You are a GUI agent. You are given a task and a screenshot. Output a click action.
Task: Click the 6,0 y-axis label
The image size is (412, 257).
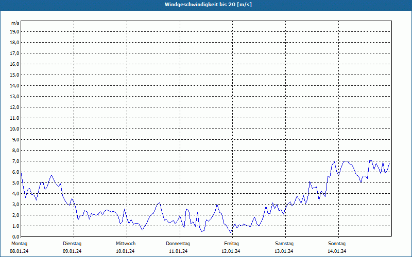click(x=15, y=172)
